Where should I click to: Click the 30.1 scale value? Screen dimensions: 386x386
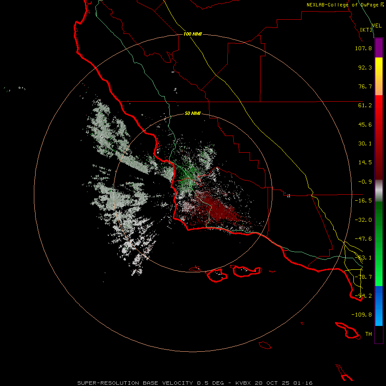click(x=365, y=144)
